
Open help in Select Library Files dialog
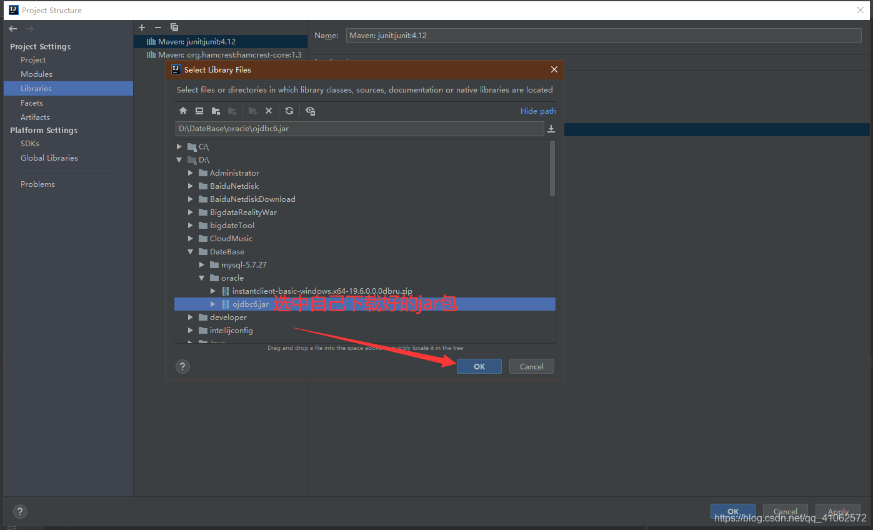[x=182, y=366]
